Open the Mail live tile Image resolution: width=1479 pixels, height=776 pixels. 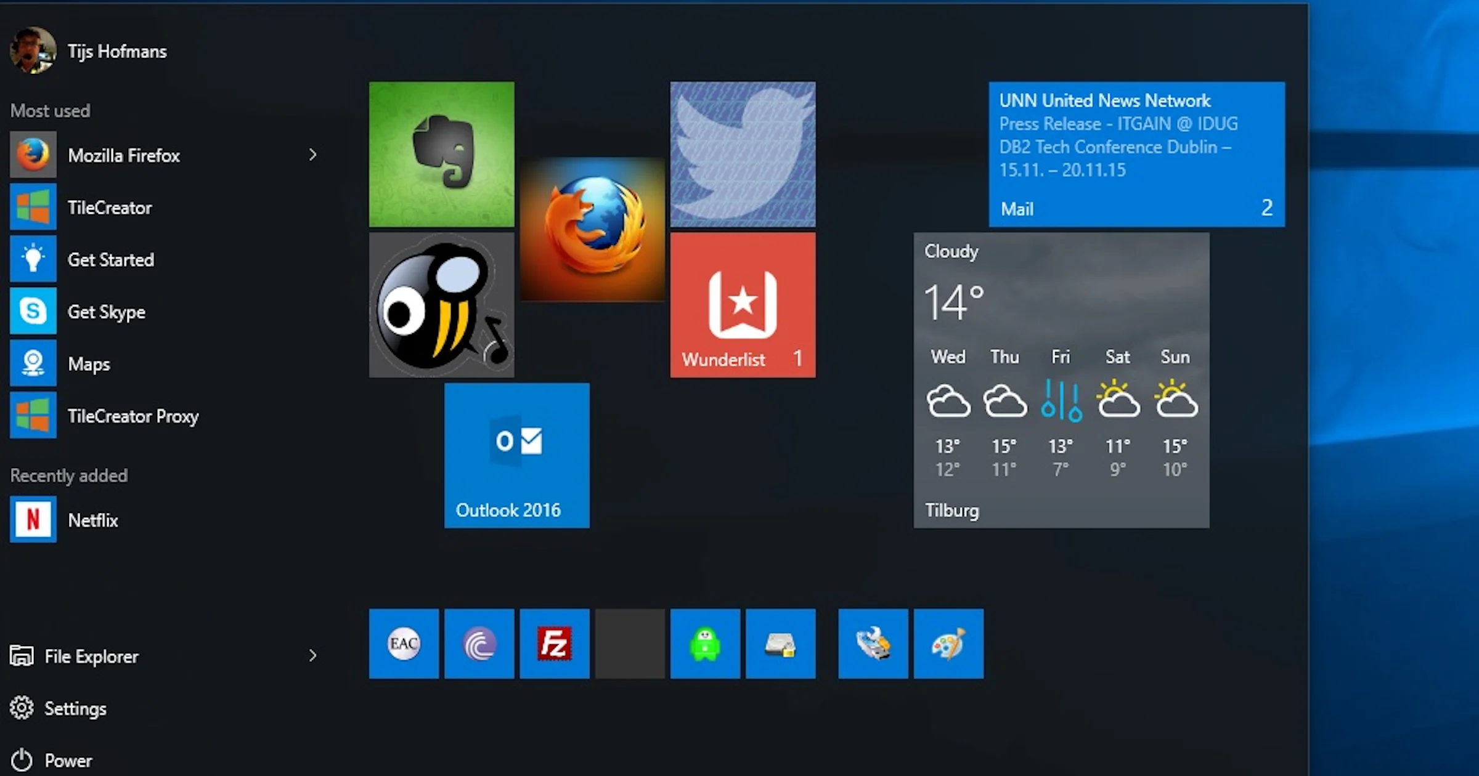1136,154
